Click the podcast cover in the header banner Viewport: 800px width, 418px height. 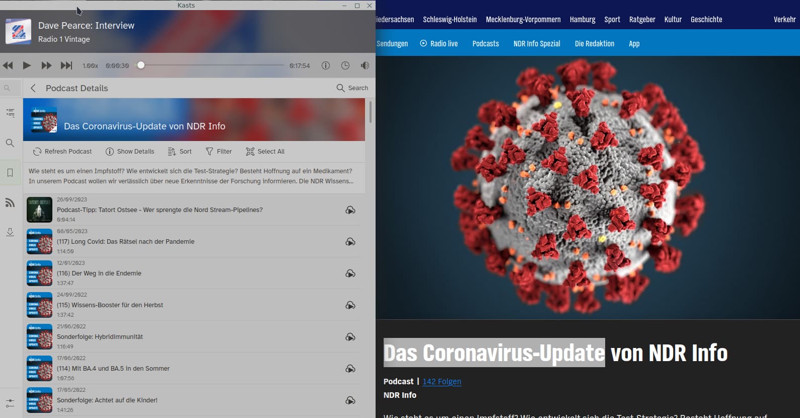coord(44,120)
